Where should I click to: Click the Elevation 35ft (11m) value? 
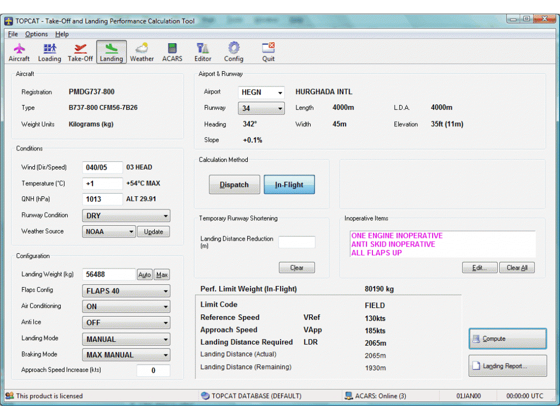click(447, 124)
